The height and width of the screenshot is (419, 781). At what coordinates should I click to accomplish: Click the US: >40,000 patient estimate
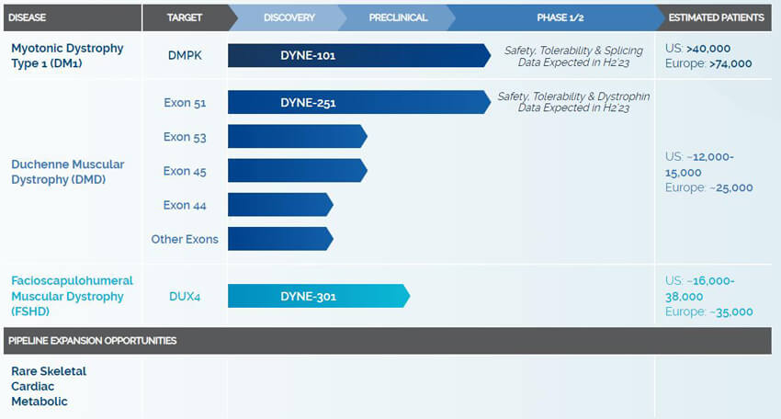[x=697, y=49]
